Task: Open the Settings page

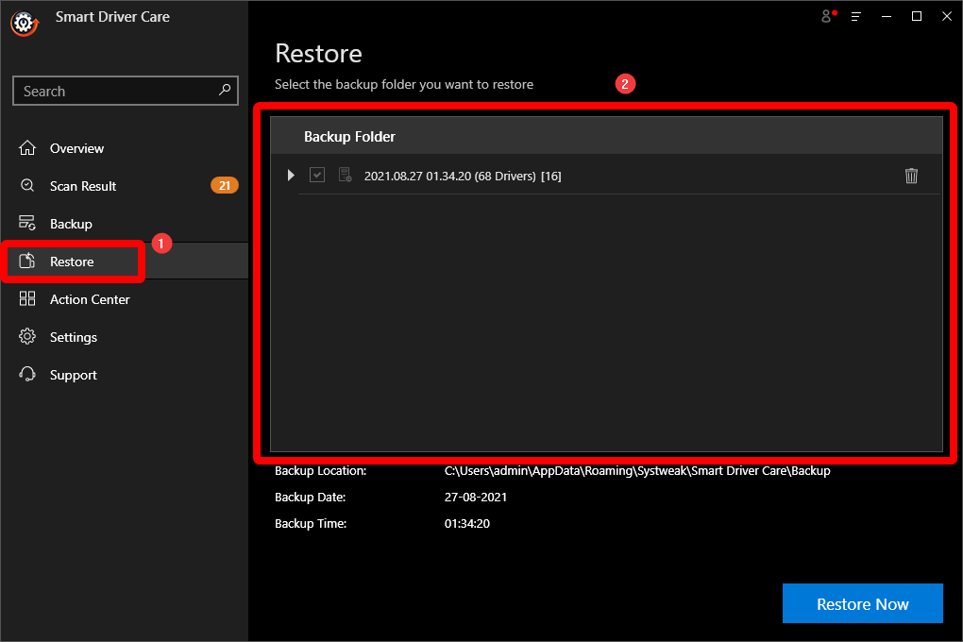Action: coord(74,337)
